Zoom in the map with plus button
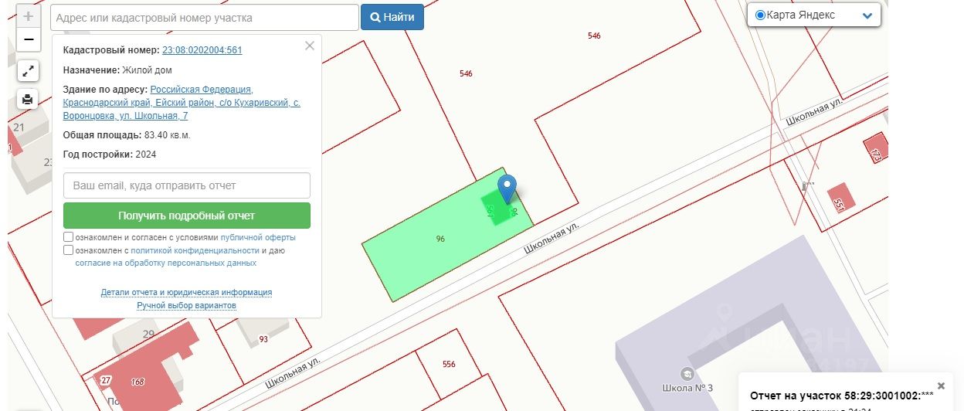 point(29,16)
